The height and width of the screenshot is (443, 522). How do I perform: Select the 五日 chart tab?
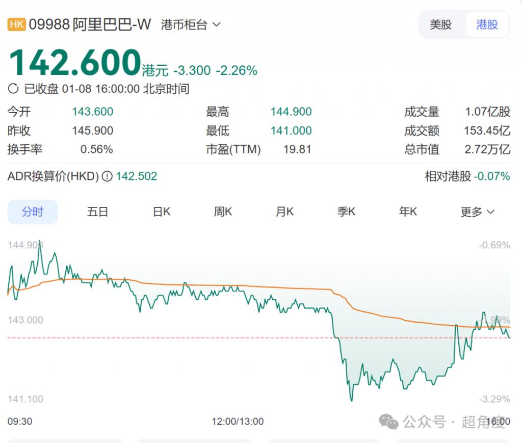97,212
